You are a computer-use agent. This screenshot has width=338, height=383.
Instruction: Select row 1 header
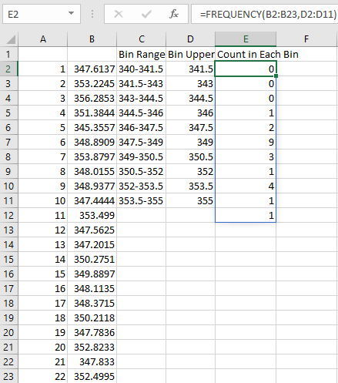point(8,54)
